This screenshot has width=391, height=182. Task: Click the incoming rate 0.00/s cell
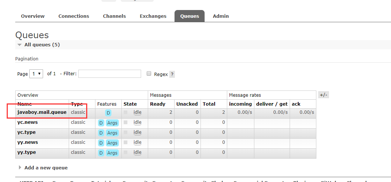coord(245,112)
